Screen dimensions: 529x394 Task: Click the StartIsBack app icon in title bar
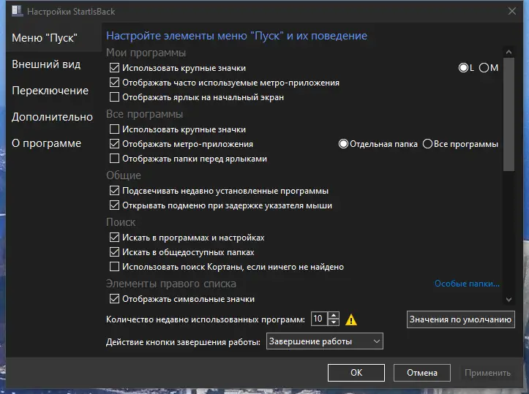17,11
